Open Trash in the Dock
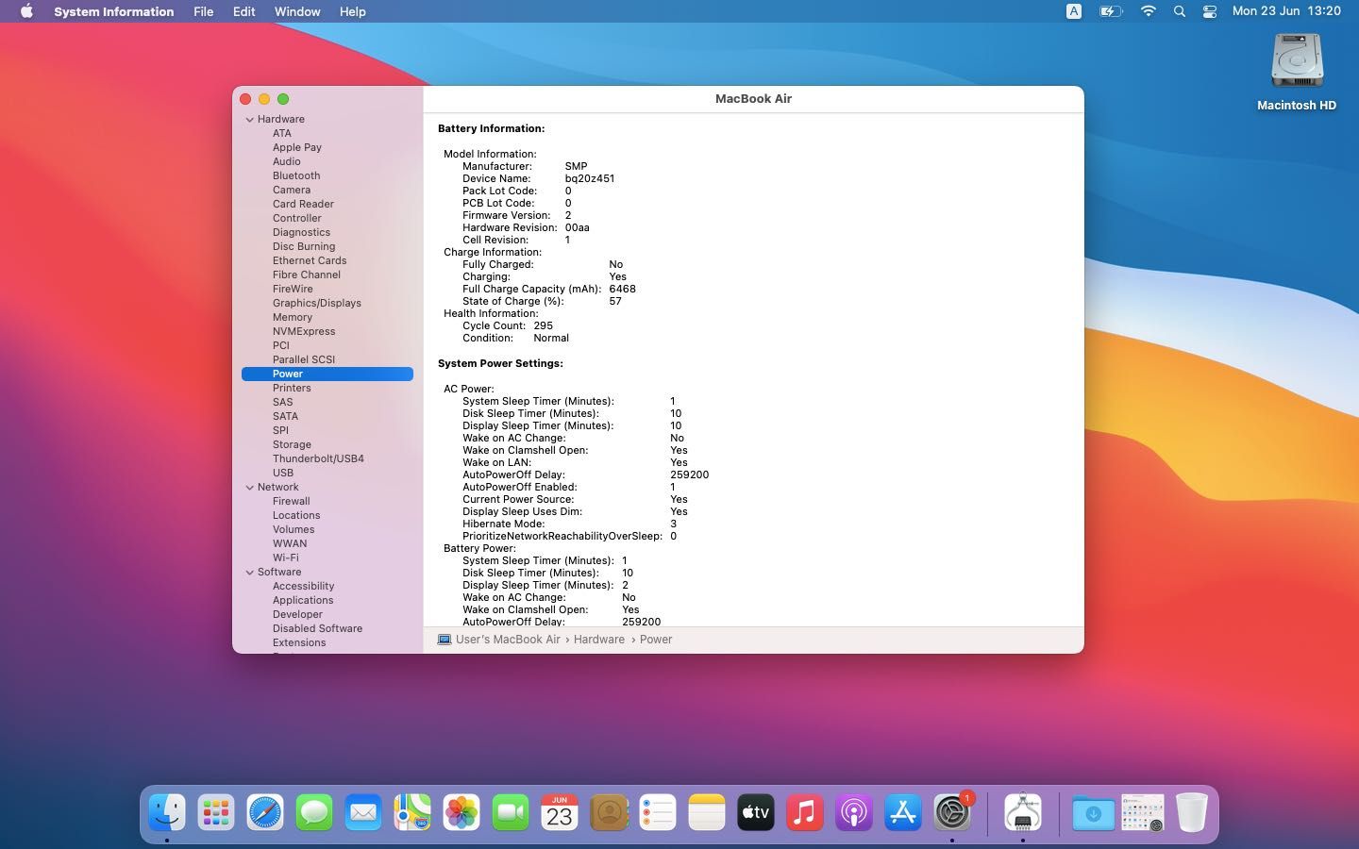This screenshot has width=1359, height=849. [1192, 812]
